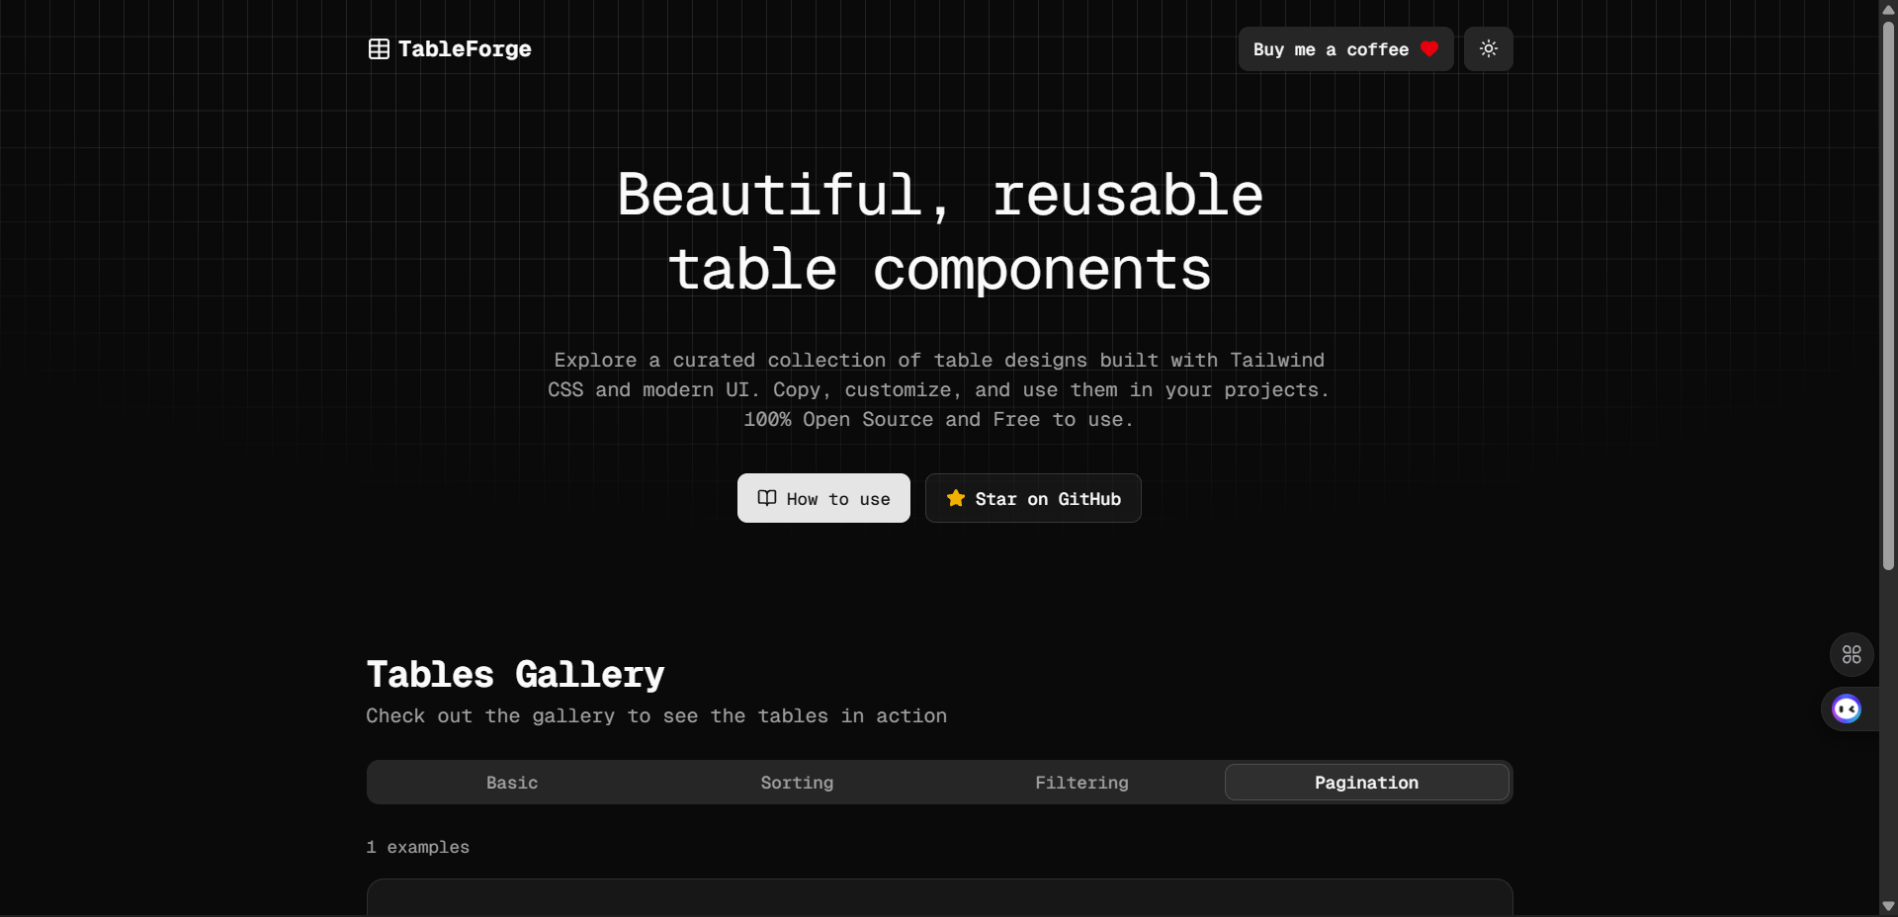Select the Pagination tab
Image resolution: width=1898 pixels, height=917 pixels.
(x=1366, y=783)
